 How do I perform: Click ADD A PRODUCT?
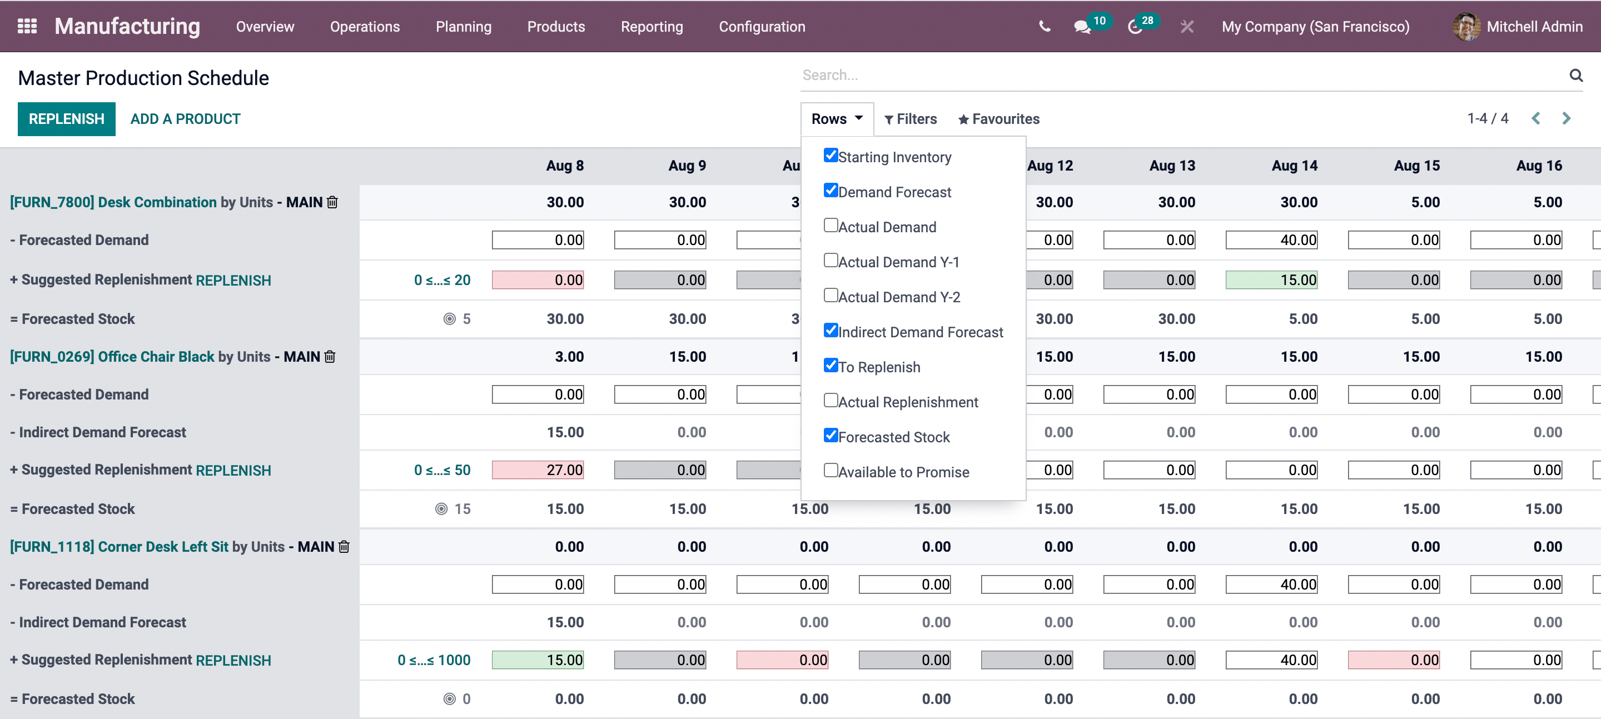point(185,119)
